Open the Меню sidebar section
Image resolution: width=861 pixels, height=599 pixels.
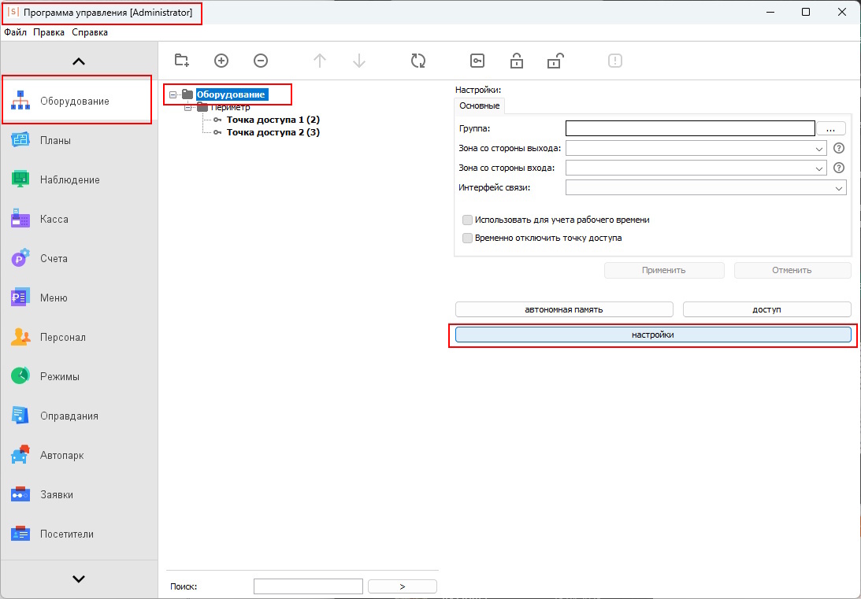pos(79,298)
